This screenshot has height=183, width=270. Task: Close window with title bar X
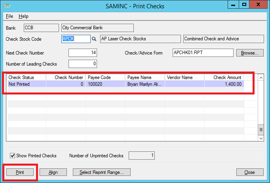[258, 5]
